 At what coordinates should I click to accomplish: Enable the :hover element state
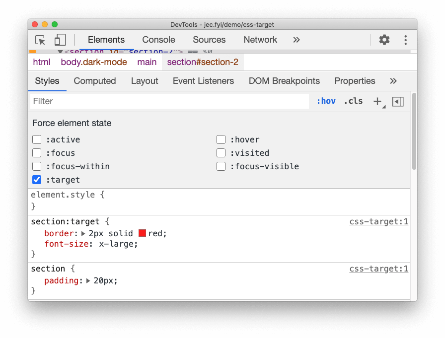tap(221, 139)
